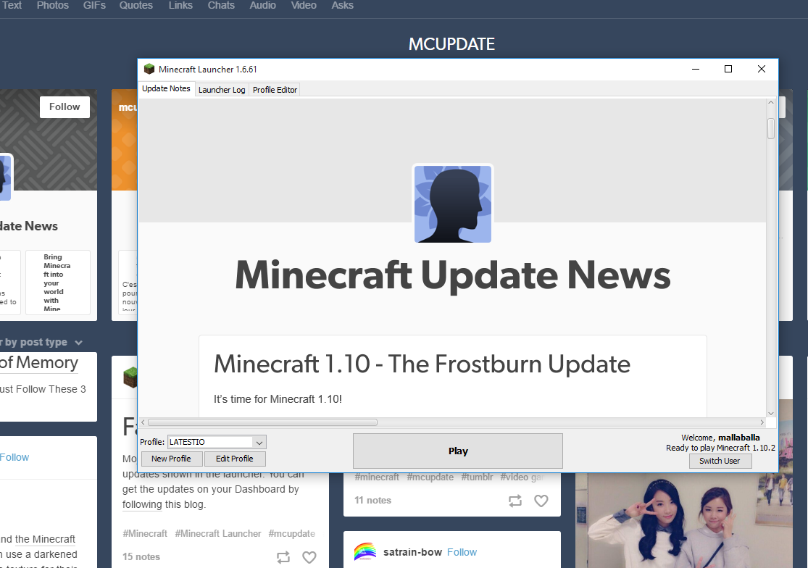
Task: Reblog the post with 11 notes
Action: click(x=515, y=501)
